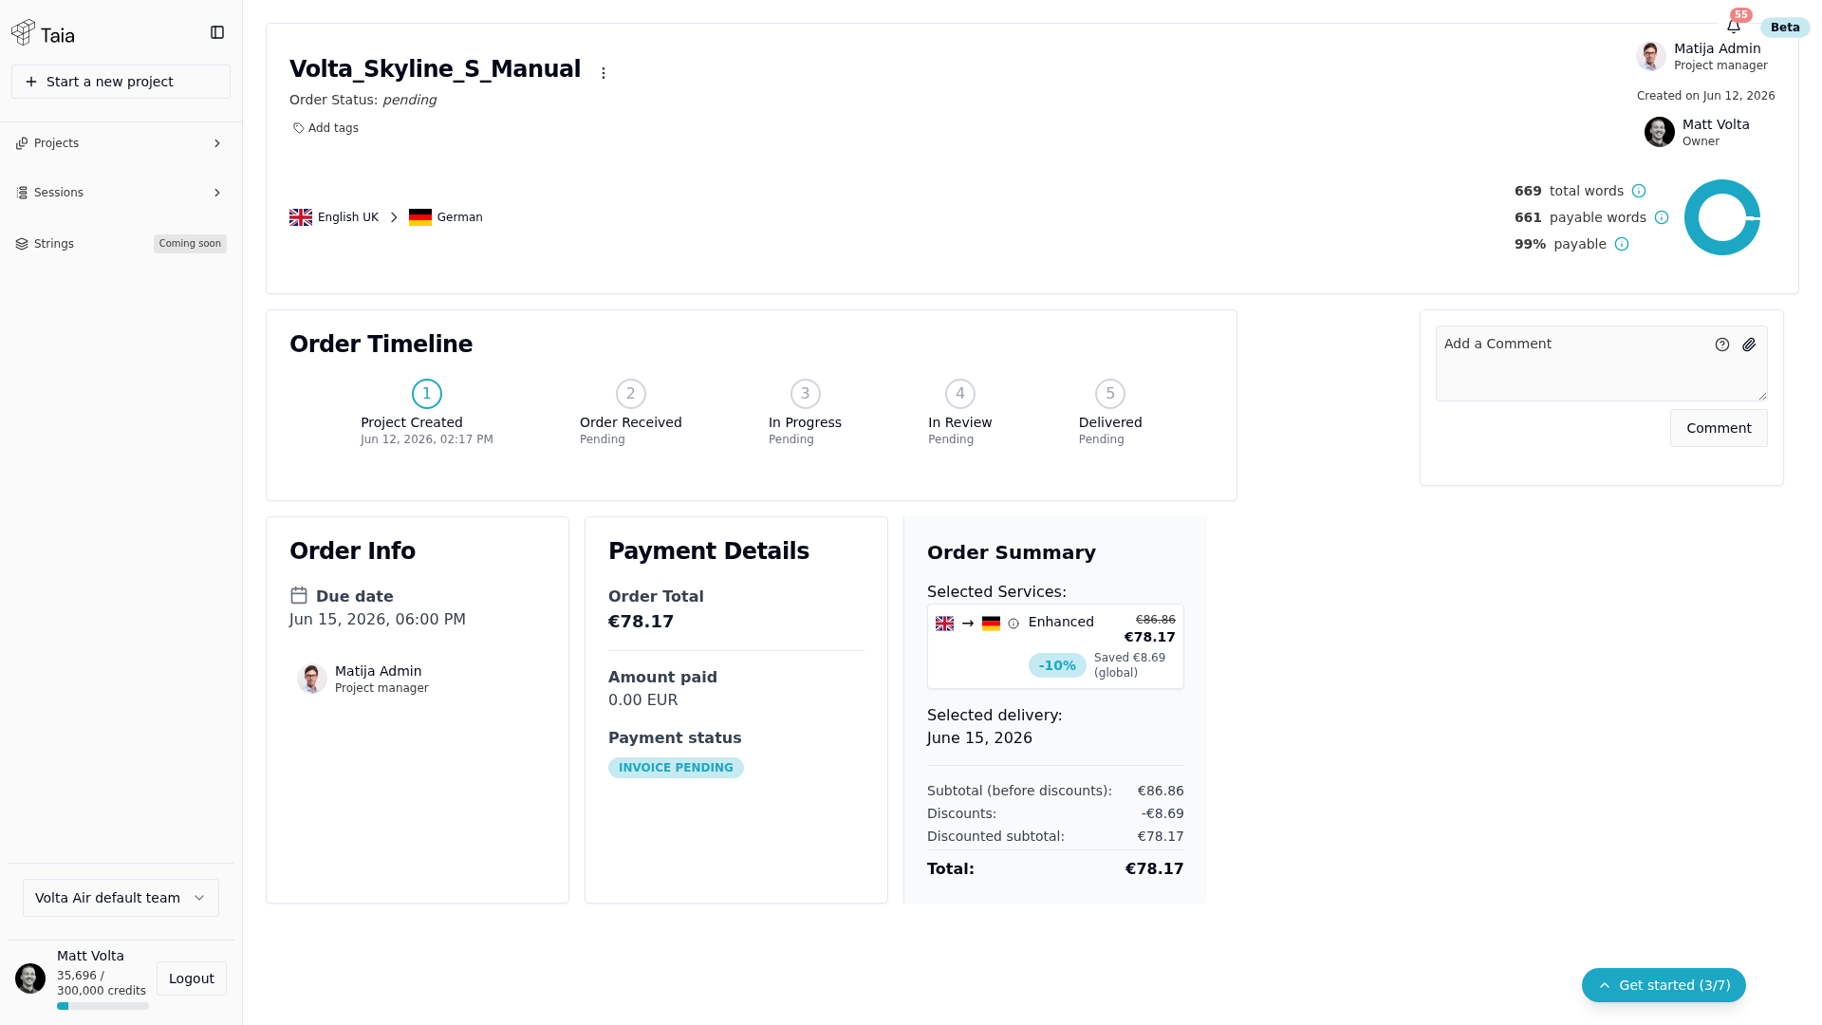
Task: Click the Order Total €78.17 value
Action: click(641, 622)
